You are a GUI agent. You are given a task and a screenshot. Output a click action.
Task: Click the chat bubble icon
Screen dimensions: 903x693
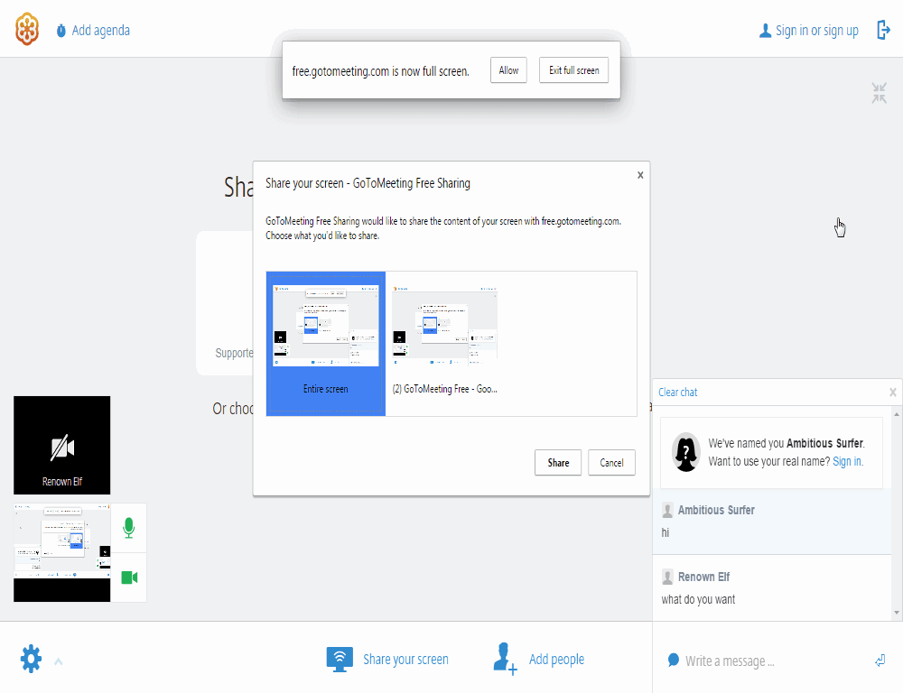673,660
